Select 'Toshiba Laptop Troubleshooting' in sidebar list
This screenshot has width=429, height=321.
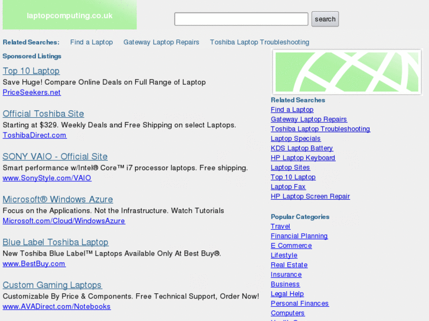tap(320, 129)
